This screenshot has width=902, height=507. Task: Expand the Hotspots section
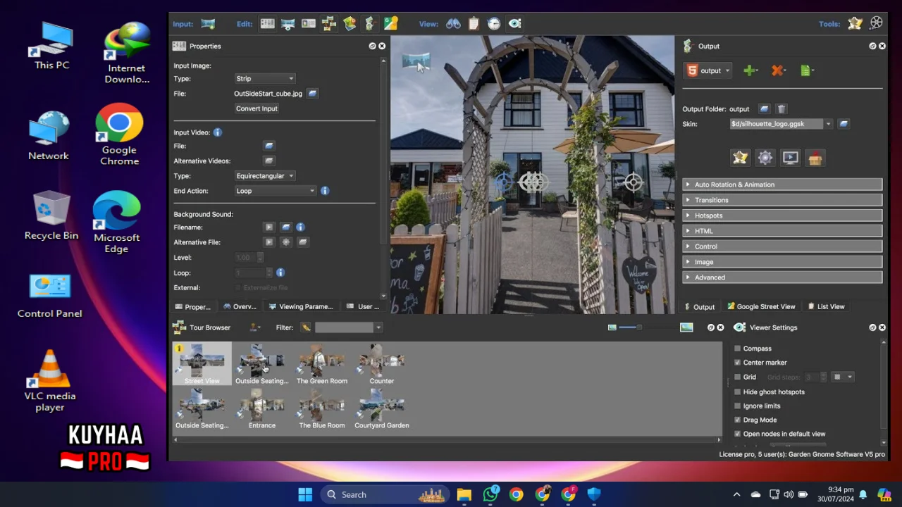[x=782, y=215]
